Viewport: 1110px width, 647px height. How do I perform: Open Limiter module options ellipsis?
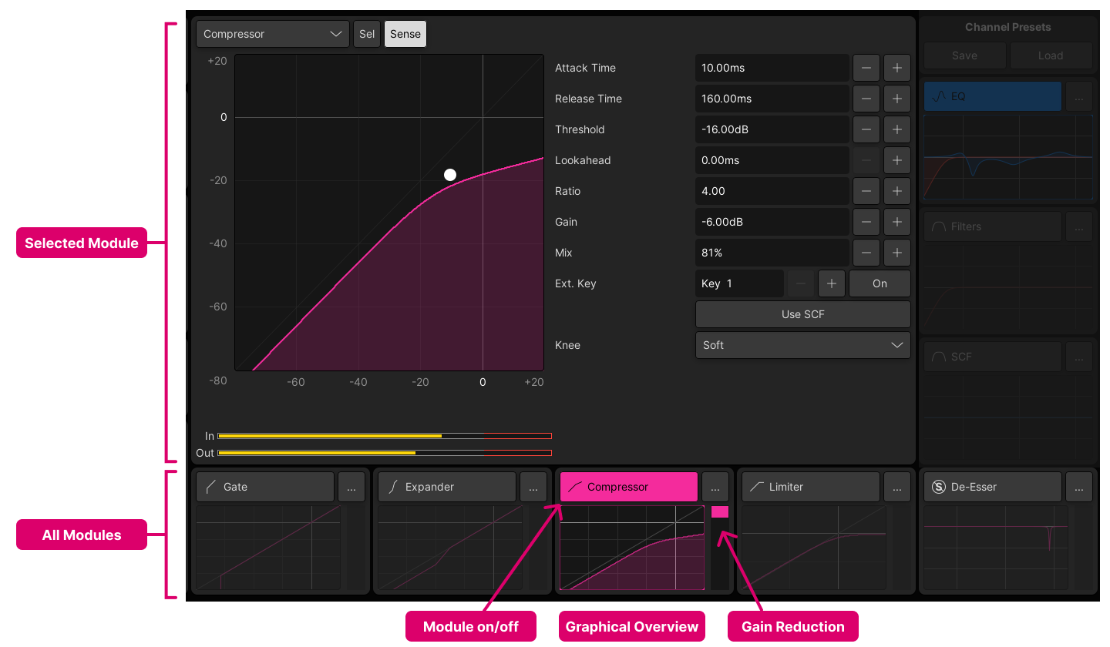coord(896,487)
